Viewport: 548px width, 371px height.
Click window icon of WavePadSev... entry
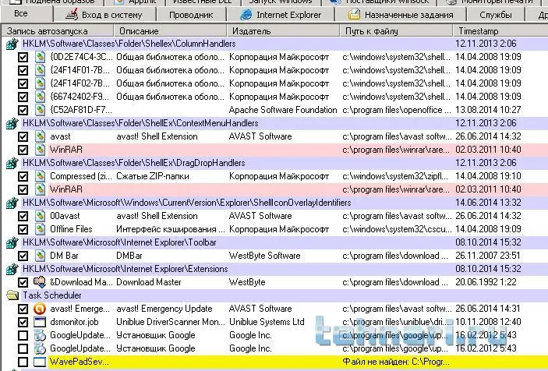(x=40, y=362)
